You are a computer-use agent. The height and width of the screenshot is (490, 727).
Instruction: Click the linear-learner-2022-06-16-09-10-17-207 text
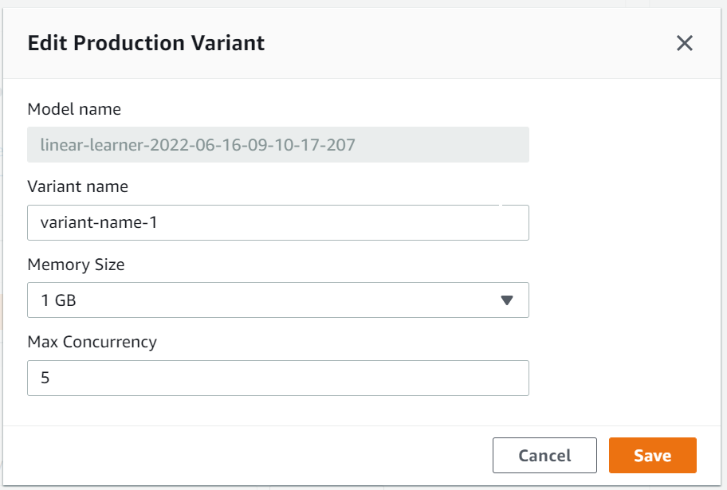click(x=198, y=145)
